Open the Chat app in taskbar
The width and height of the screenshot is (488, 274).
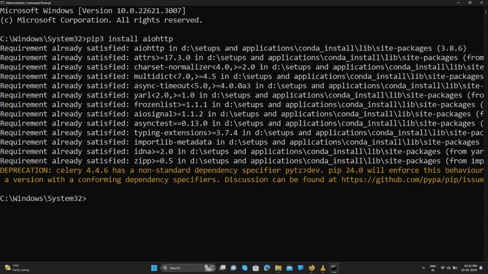[x=233, y=268]
